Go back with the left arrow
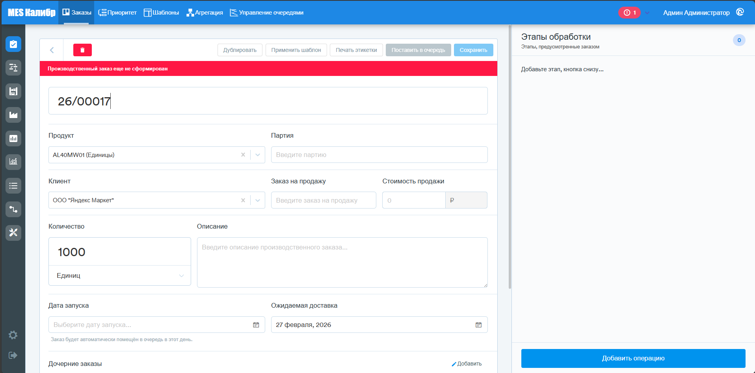755x373 pixels. [52, 50]
